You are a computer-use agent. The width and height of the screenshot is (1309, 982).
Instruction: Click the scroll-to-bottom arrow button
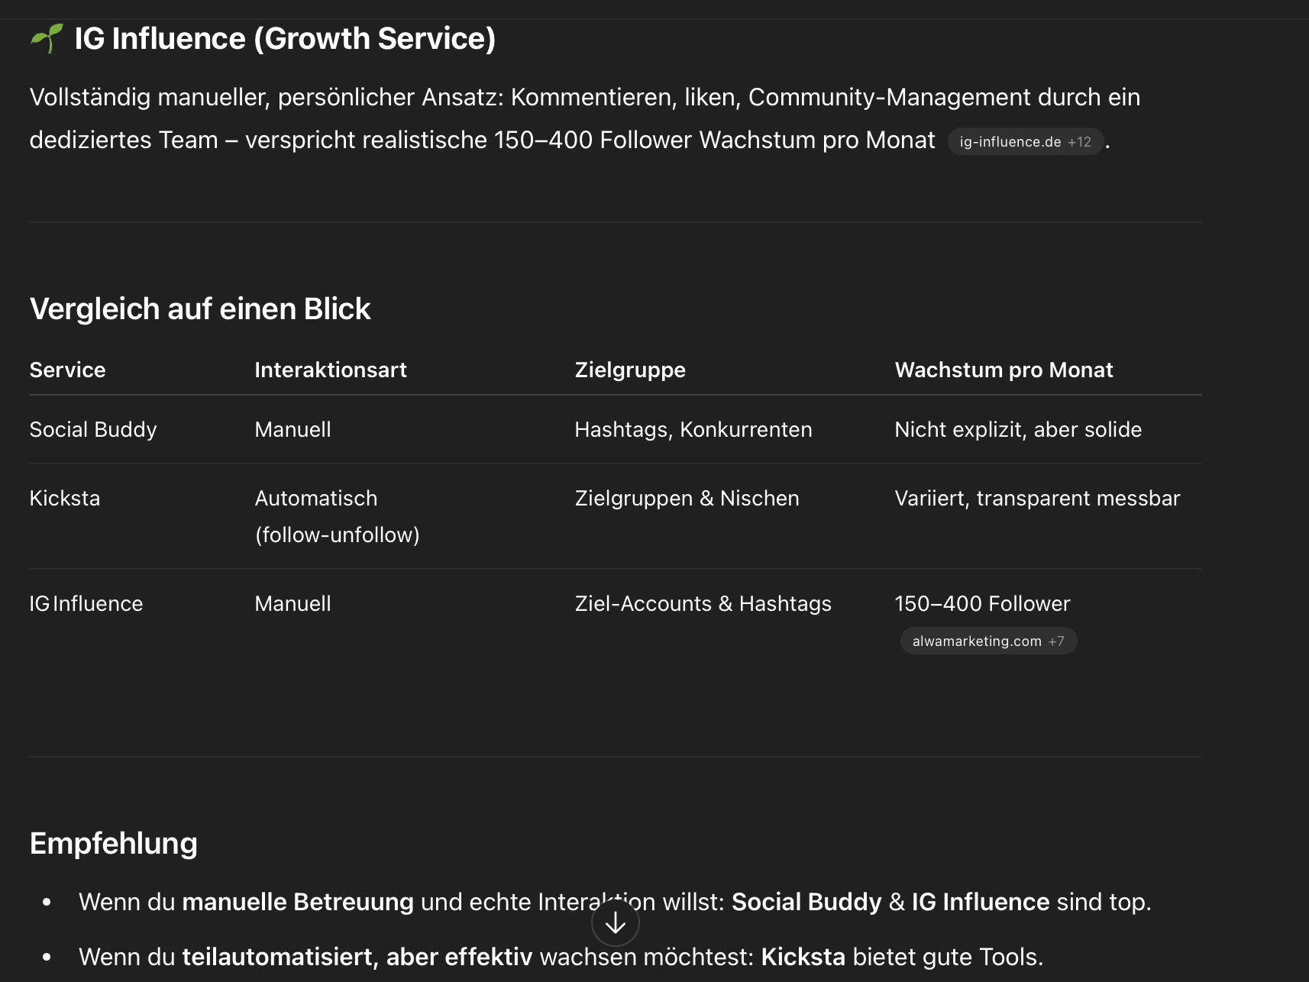616,923
